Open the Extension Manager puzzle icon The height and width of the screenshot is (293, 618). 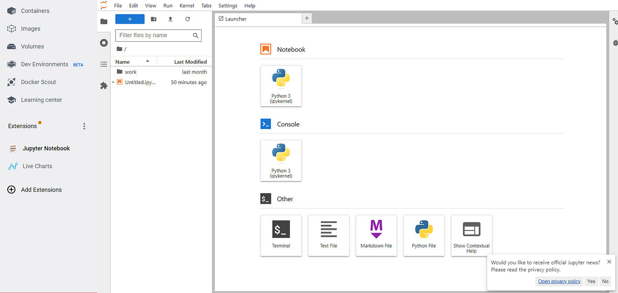(x=104, y=85)
